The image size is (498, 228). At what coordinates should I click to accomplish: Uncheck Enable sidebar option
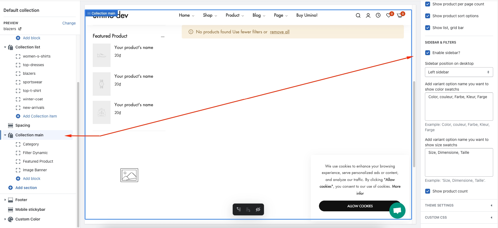[x=428, y=53]
